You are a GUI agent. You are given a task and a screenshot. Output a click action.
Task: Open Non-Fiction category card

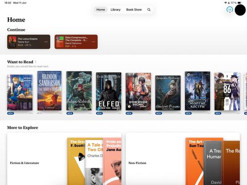183,159
